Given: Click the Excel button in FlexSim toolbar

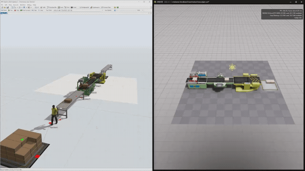Looking at the screenshot, I should pos(61,8).
